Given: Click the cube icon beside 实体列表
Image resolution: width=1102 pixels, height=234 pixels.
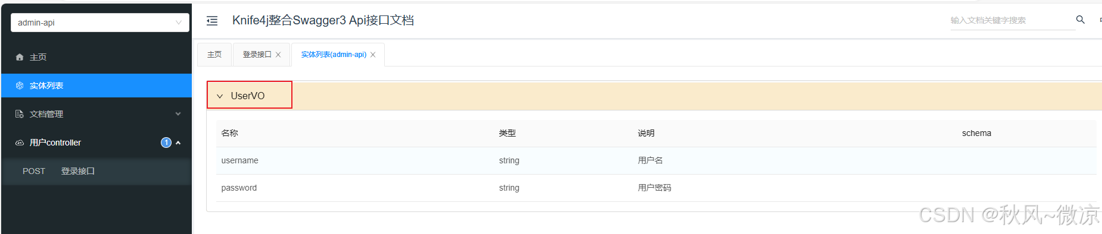Looking at the screenshot, I should point(20,86).
